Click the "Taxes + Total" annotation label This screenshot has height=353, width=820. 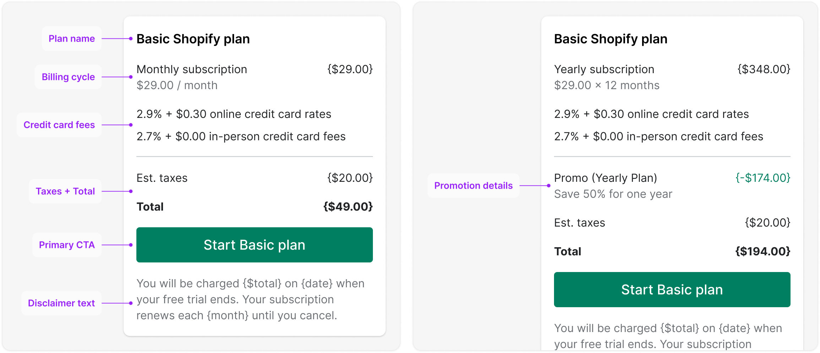click(x=65, y=191)
